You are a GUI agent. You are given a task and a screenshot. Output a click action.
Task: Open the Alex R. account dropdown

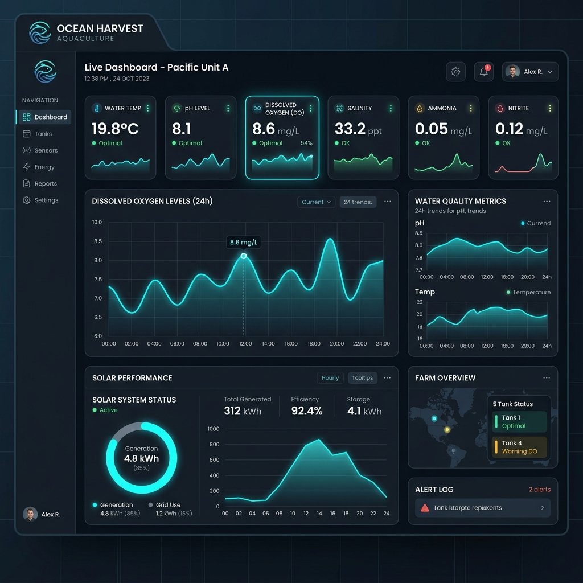[530, 72]
